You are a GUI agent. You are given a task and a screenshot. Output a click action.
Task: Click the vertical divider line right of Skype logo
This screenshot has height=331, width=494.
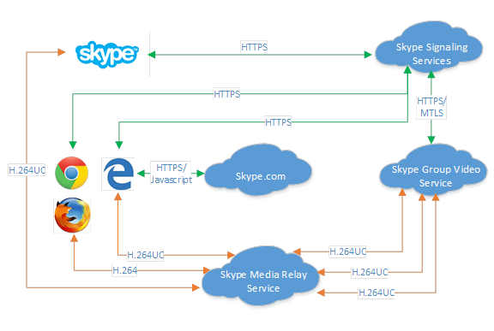coord(149,54)
